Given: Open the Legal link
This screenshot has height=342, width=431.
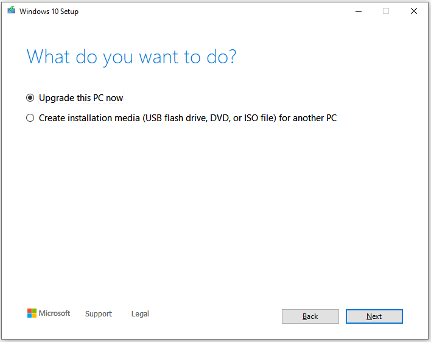Looking at the screenshot, I should click(x=140, y=314).
